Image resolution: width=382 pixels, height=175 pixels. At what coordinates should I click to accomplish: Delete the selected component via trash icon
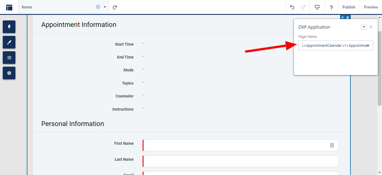click(x=348, y=17)
